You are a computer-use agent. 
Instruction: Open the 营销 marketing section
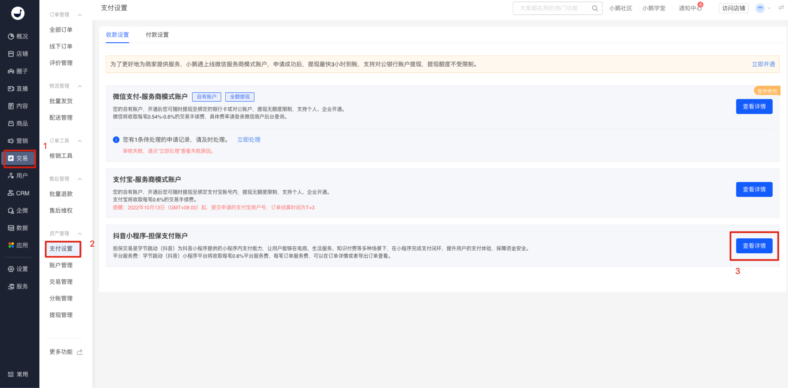coord(18,141)
